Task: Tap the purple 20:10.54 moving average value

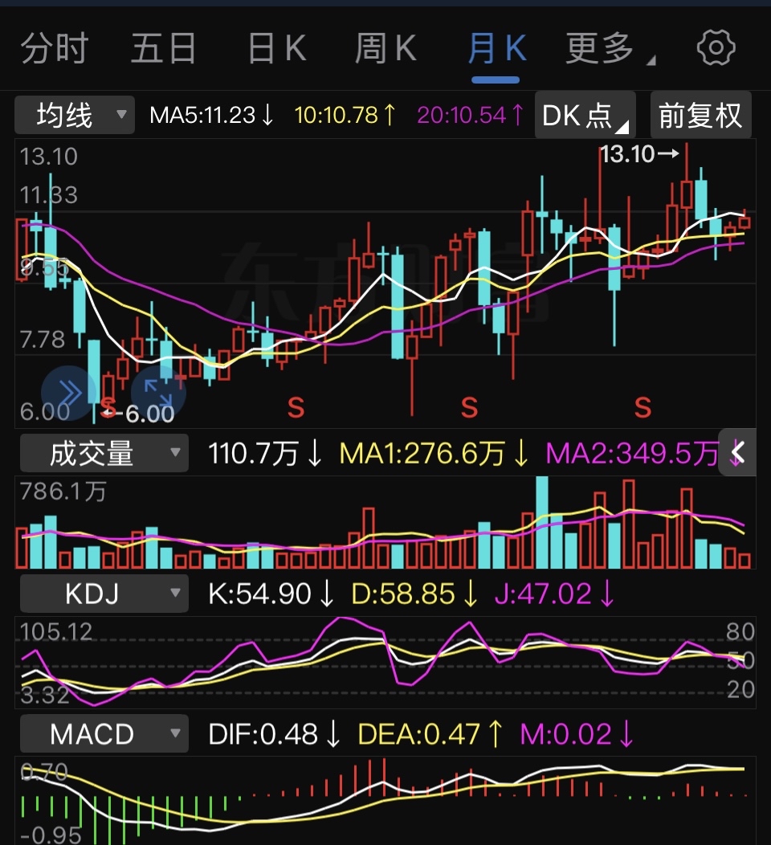Action: point(470,115)
